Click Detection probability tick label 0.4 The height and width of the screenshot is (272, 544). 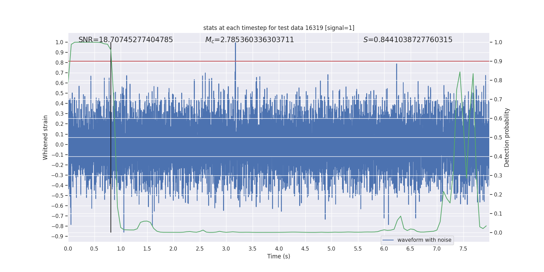point(498,157)
